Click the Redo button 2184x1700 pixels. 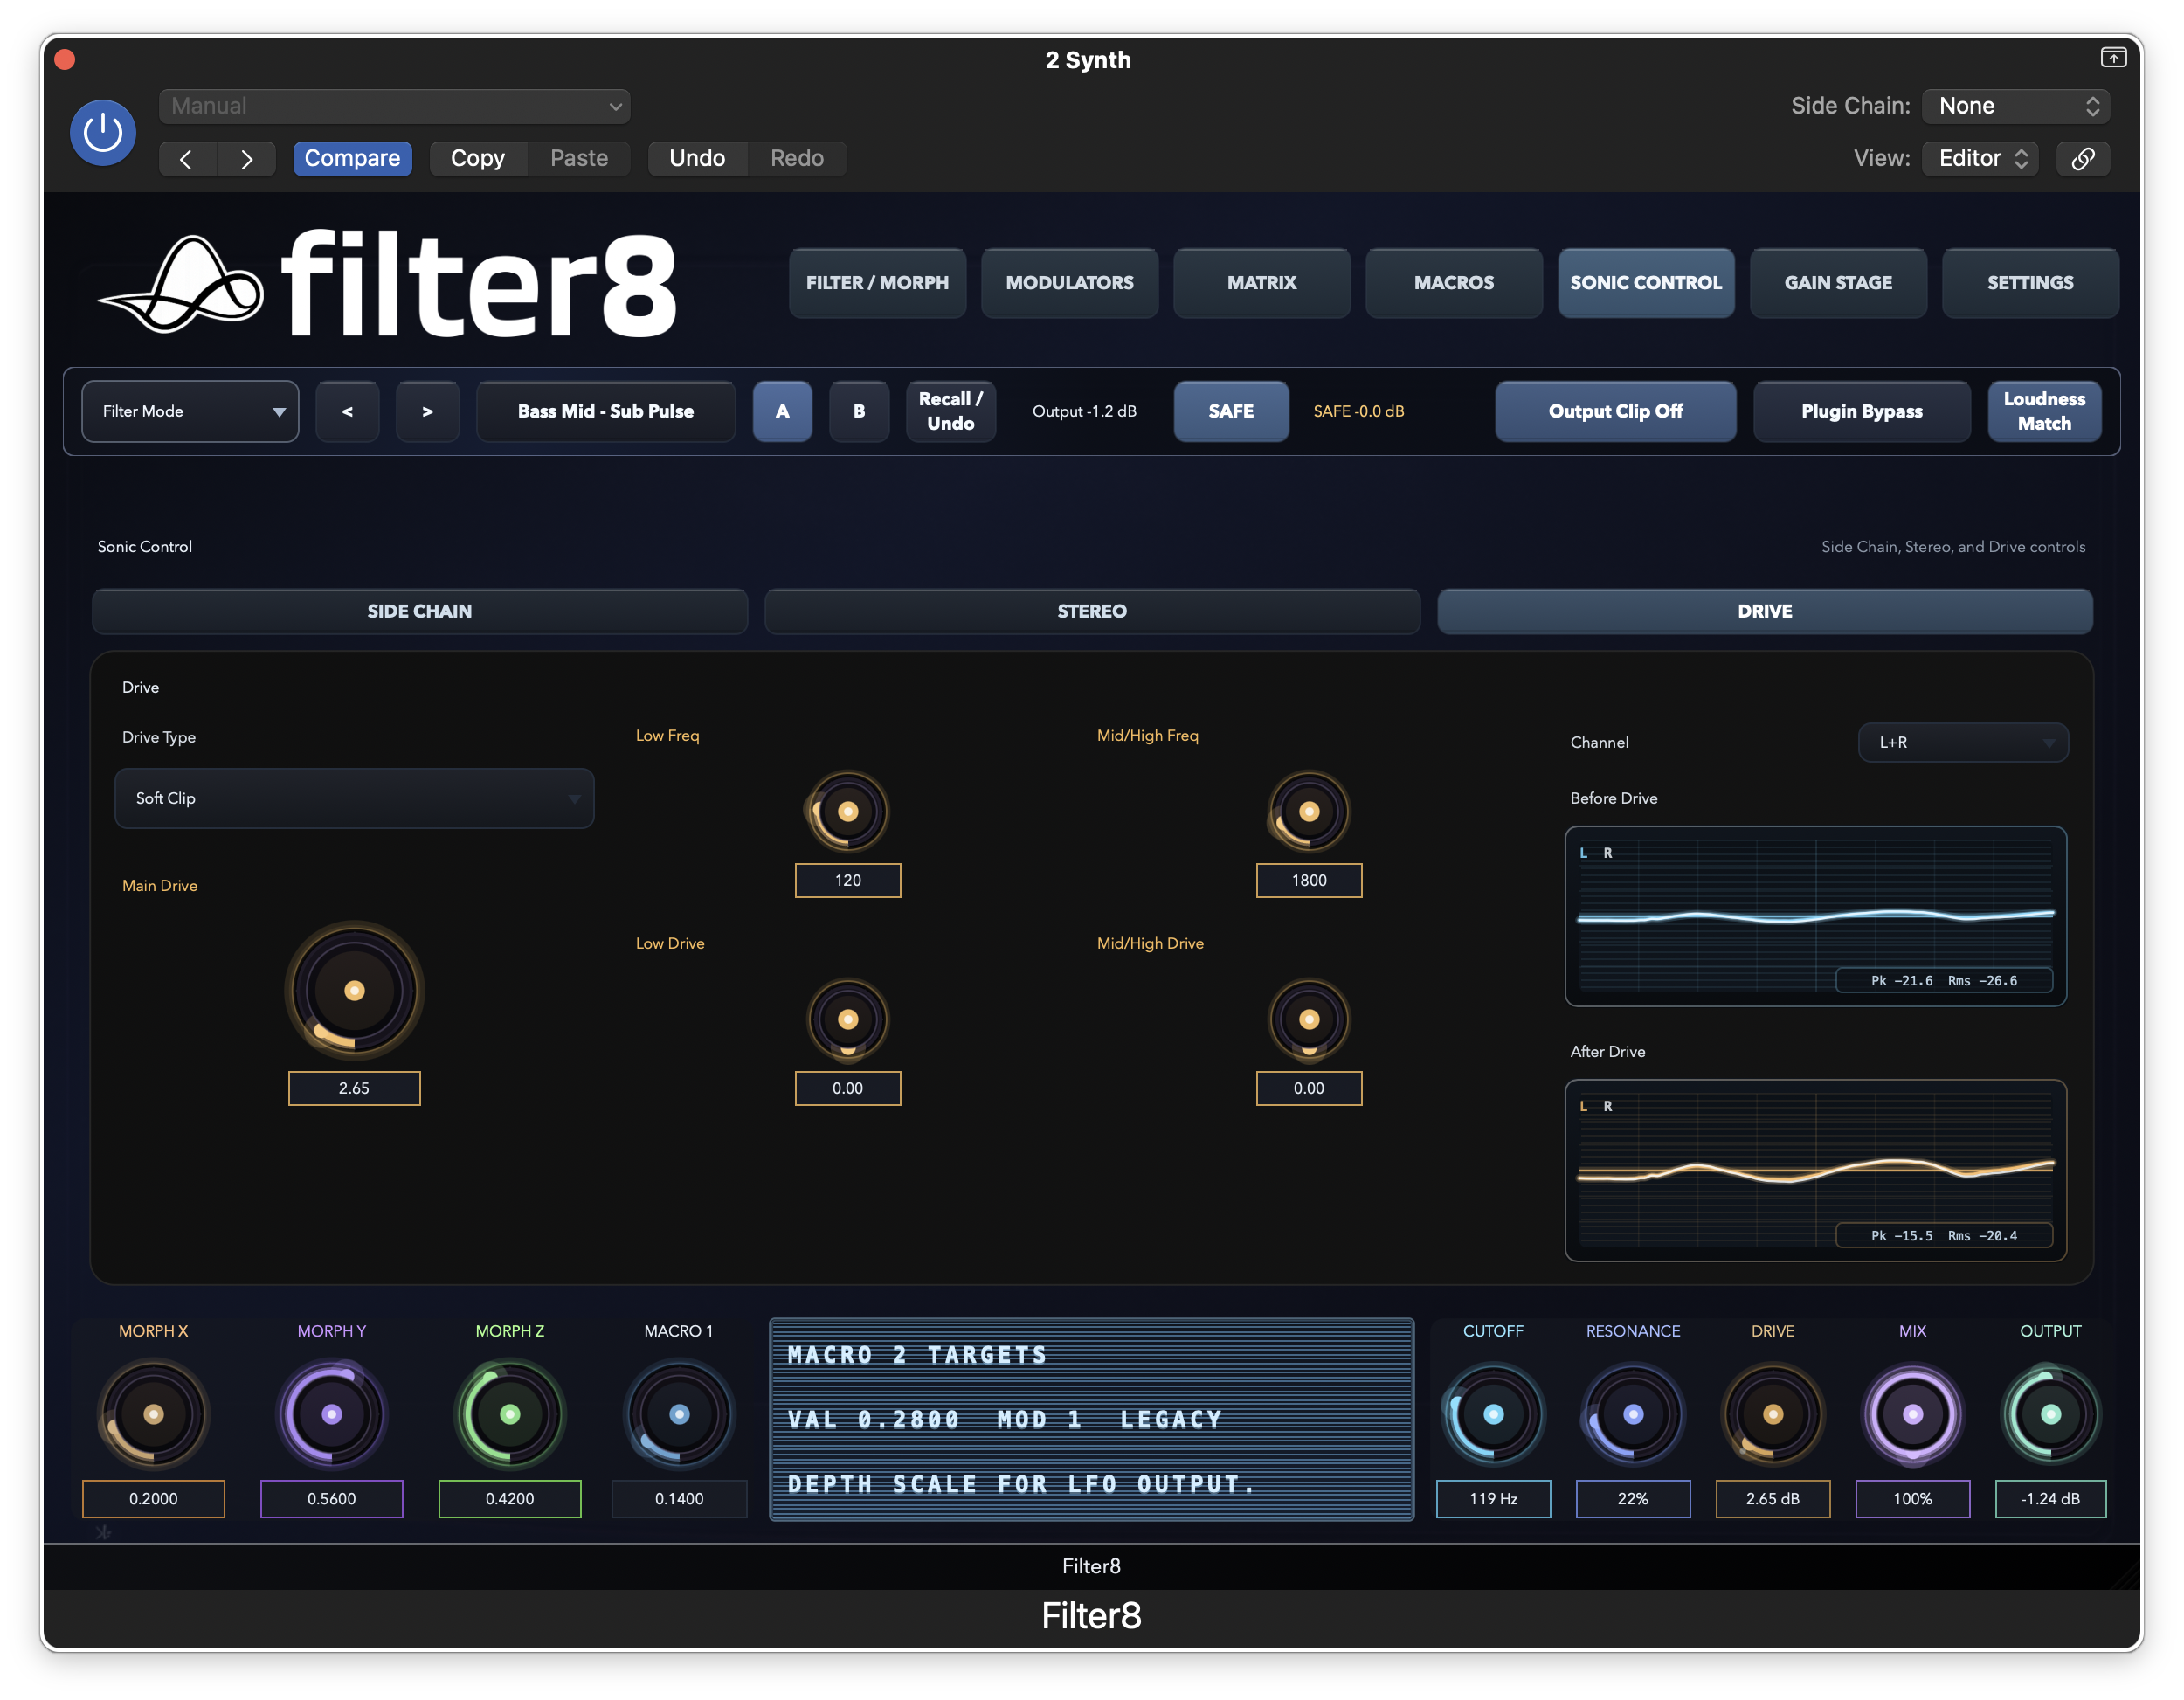pos(797,158)
